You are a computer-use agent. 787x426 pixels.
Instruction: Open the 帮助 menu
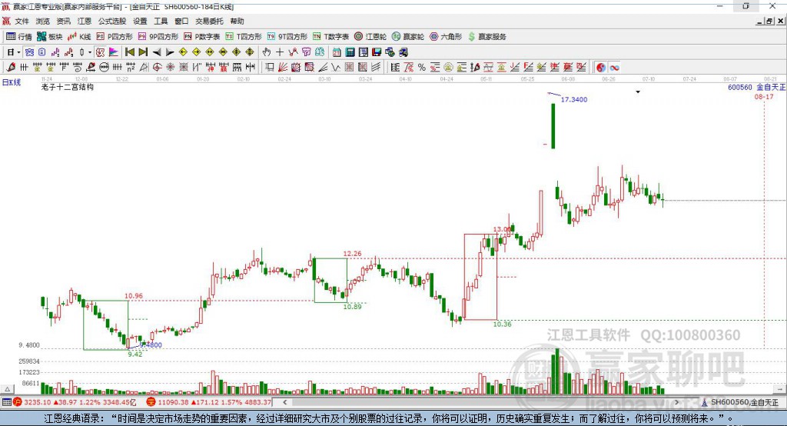237,21
